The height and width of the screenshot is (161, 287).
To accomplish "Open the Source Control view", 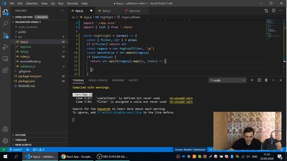I will pos(5,35).
